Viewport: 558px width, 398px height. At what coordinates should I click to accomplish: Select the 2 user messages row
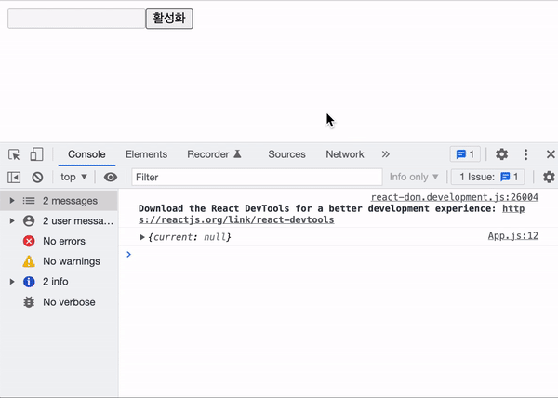pyautogui.click(x=60, y=221)
